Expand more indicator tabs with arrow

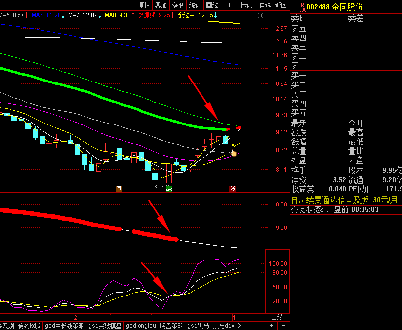pyautogui.click(x=239, y=326)
